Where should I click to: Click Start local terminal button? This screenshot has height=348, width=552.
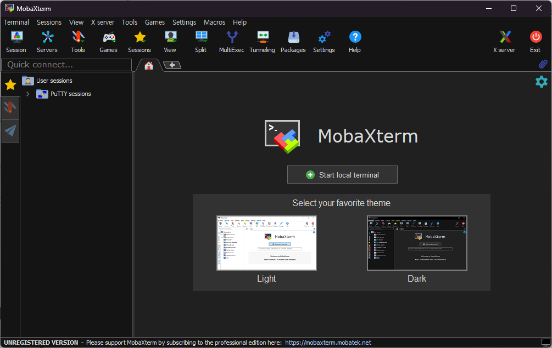[x=342, y=174]
